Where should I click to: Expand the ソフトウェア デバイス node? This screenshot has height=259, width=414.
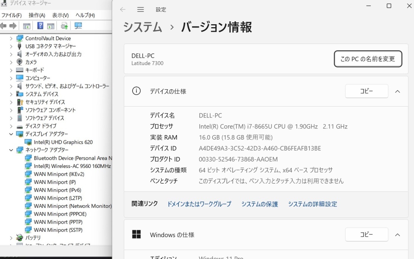pyautogui.click(x=11, y=118)
